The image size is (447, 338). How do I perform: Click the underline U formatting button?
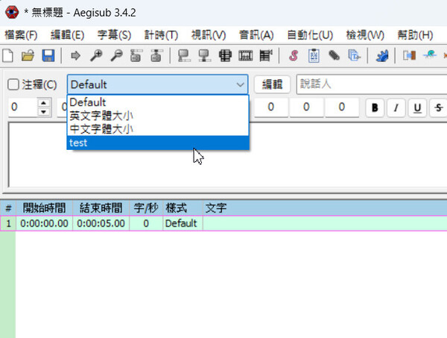pos(417,107)
